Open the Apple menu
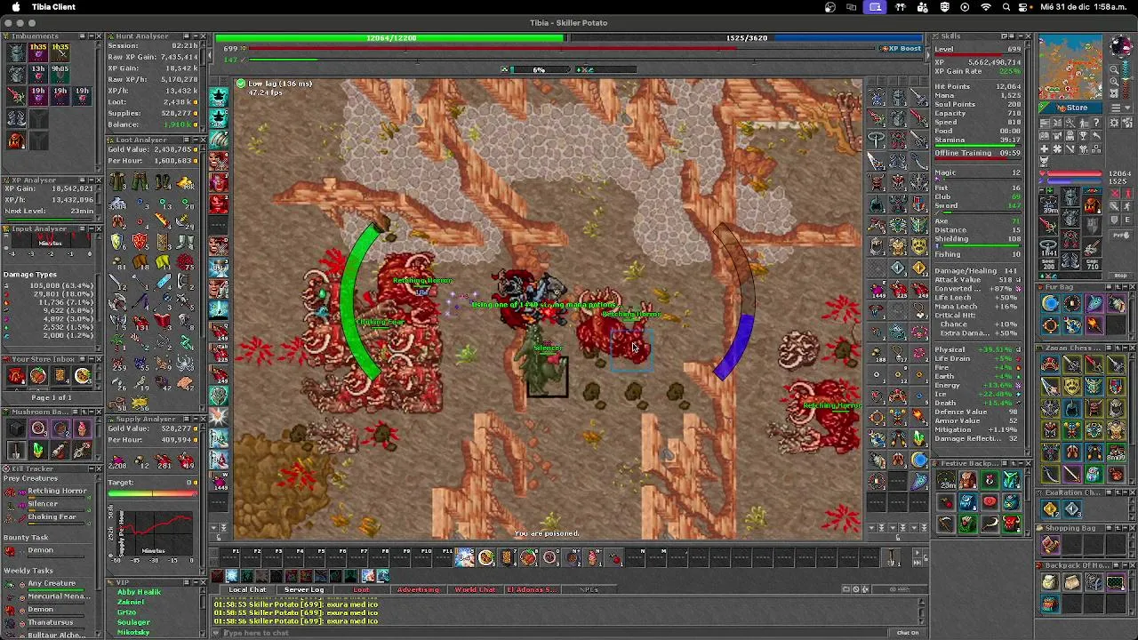Image resolution: width=1138 pixels, height=640 pixels. (x=15, y=7)
